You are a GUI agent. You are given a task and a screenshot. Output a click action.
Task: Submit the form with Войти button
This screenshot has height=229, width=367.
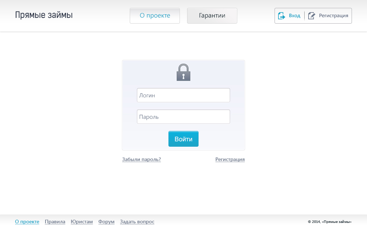[x=183, y=139]
